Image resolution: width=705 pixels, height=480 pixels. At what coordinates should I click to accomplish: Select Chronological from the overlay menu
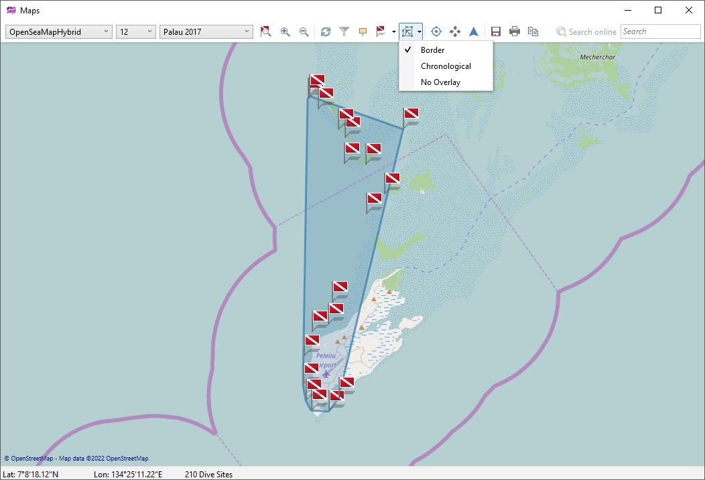447,66
